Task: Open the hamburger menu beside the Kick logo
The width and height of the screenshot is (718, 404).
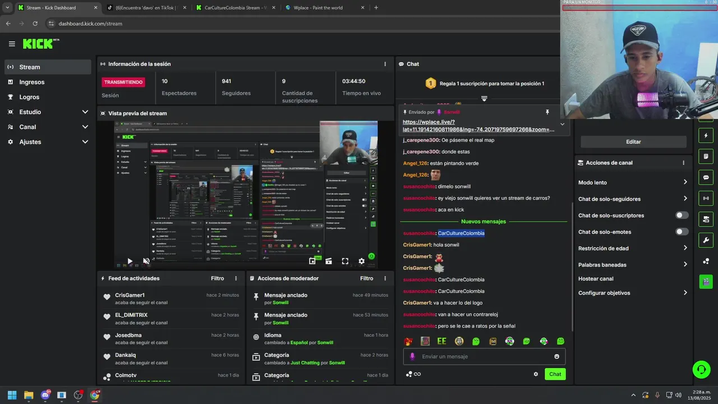Action: [12, 44]
